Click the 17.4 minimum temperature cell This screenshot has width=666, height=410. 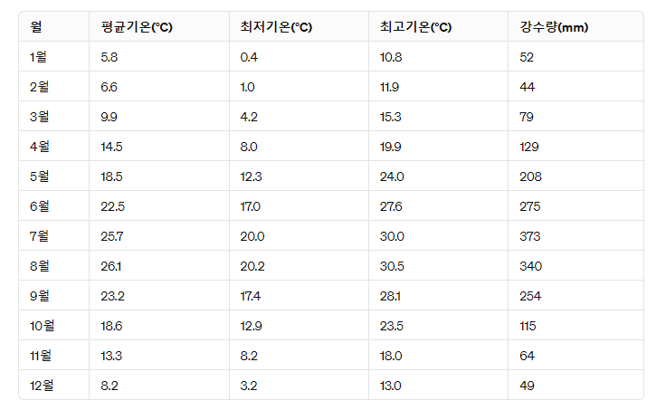tap(250, 296)
